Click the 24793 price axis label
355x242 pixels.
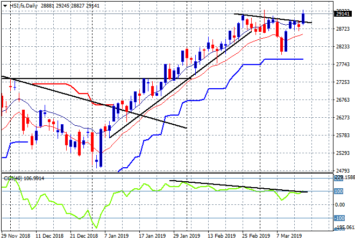click(x=343, y=170)
